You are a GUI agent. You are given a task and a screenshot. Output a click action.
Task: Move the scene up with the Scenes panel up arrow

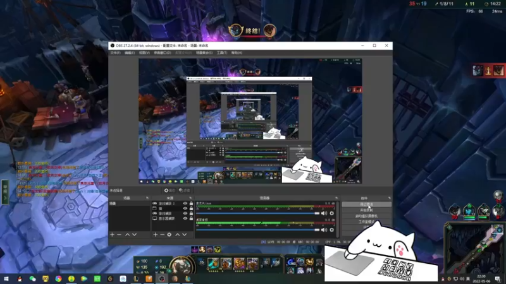coord(128,235)
